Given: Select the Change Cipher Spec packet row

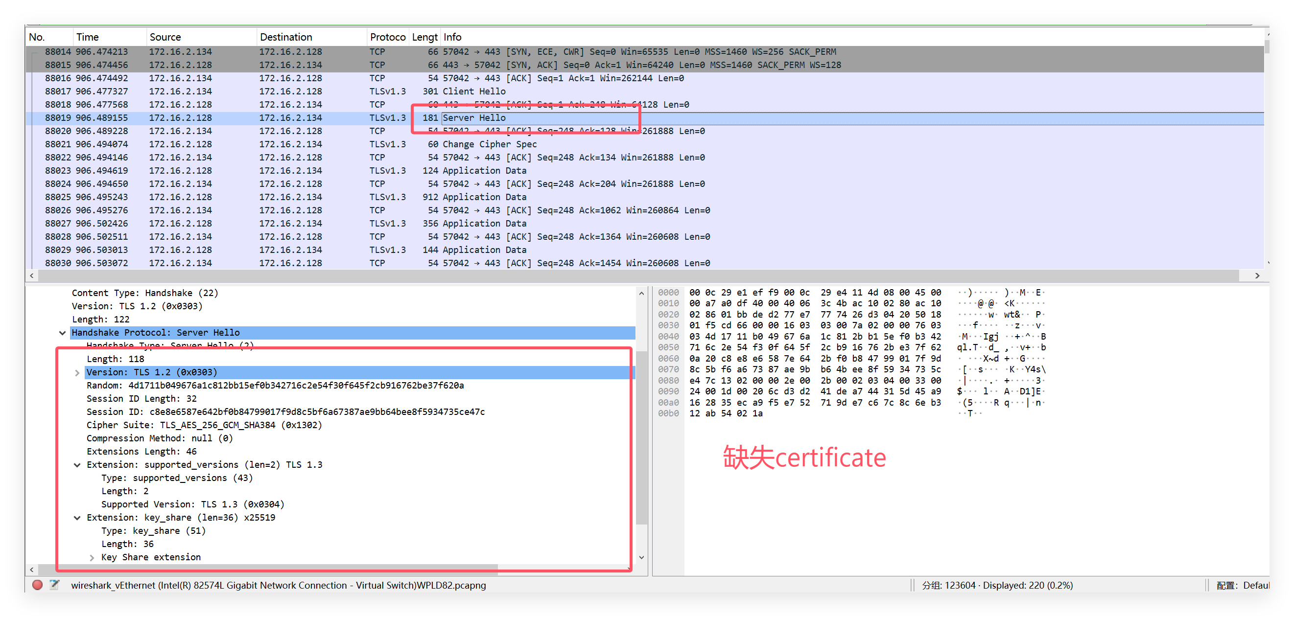Looking at the screenshot, I should [489, 144].
